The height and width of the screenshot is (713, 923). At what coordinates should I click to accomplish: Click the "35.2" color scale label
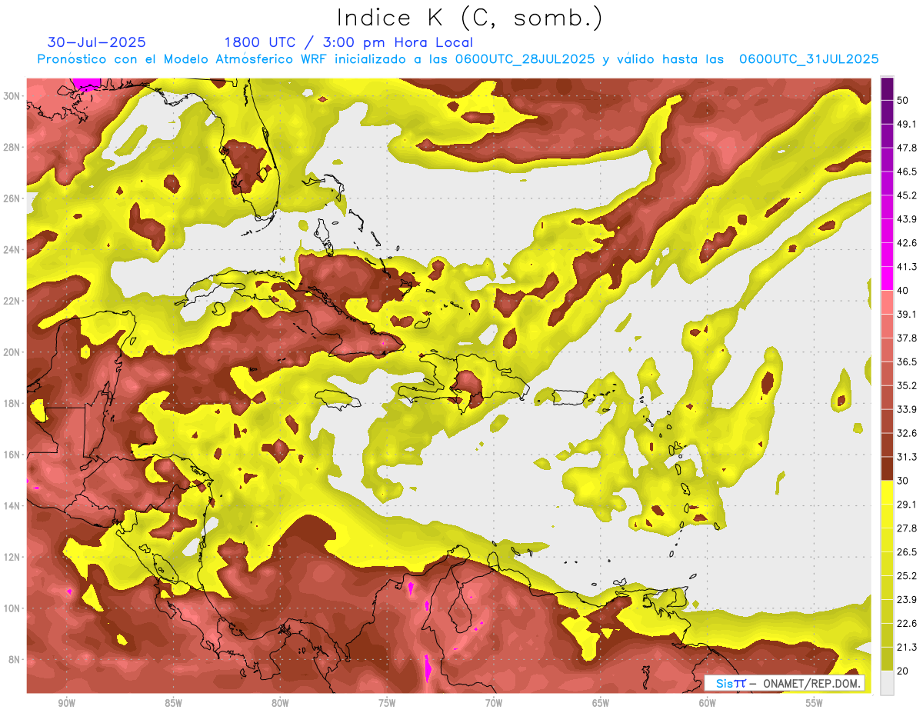click(907, 386)
